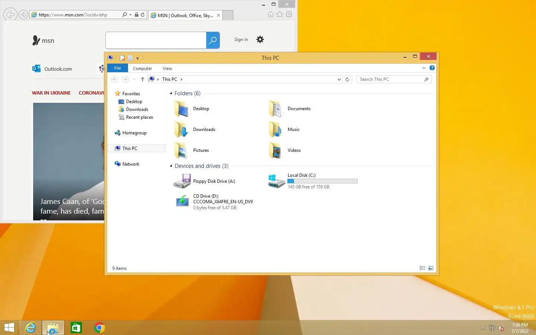Click the search magnifier in Search This PC
This screenshot has width=536, height=335.
click(427, 79)
